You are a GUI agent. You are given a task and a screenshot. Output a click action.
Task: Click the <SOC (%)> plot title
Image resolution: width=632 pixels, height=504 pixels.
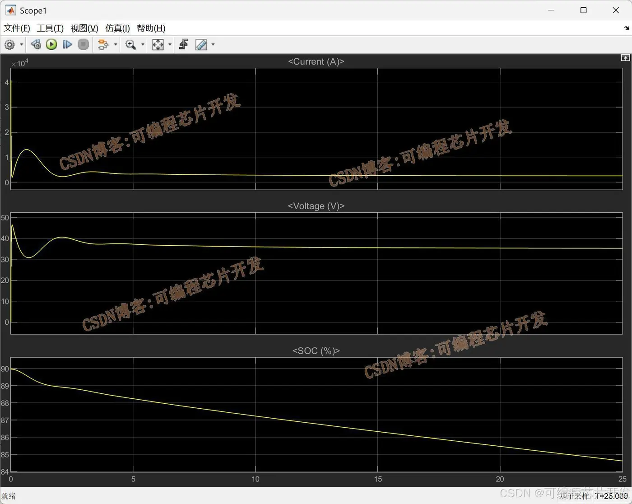(316, 351)
